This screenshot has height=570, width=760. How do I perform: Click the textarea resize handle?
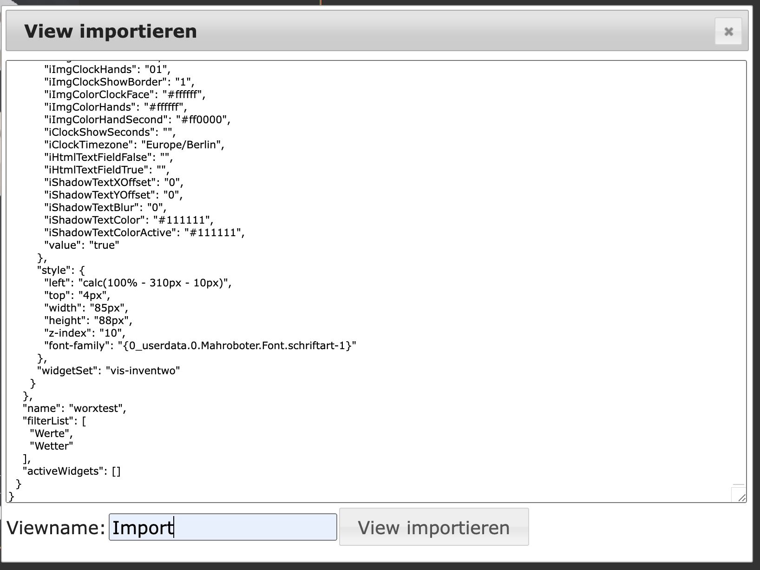tap(741, 497)
